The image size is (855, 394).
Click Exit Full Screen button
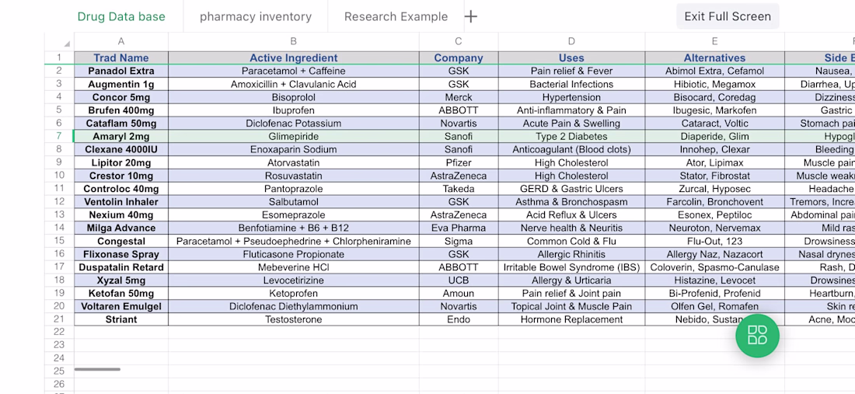tap(728, 16)
